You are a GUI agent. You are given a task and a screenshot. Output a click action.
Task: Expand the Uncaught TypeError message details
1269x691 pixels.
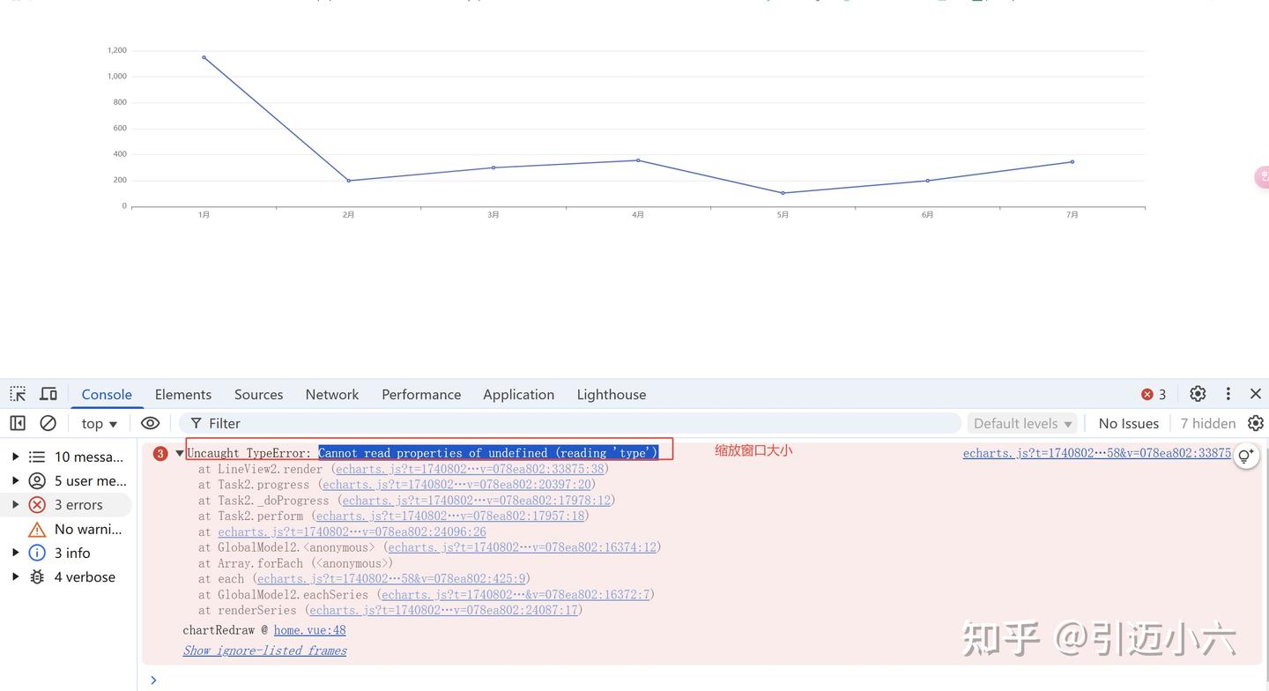[x=180, y=452]
